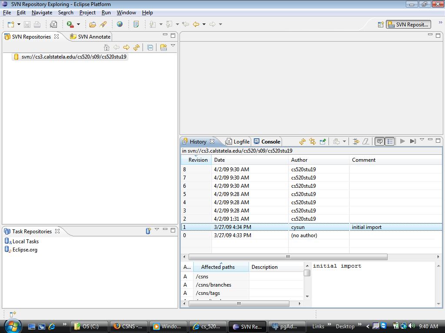Image resolution: width=445 pixels, height=333 pixels.
Task: Refresh the SVN Repositories view
Action: click(x=136, y=47)
